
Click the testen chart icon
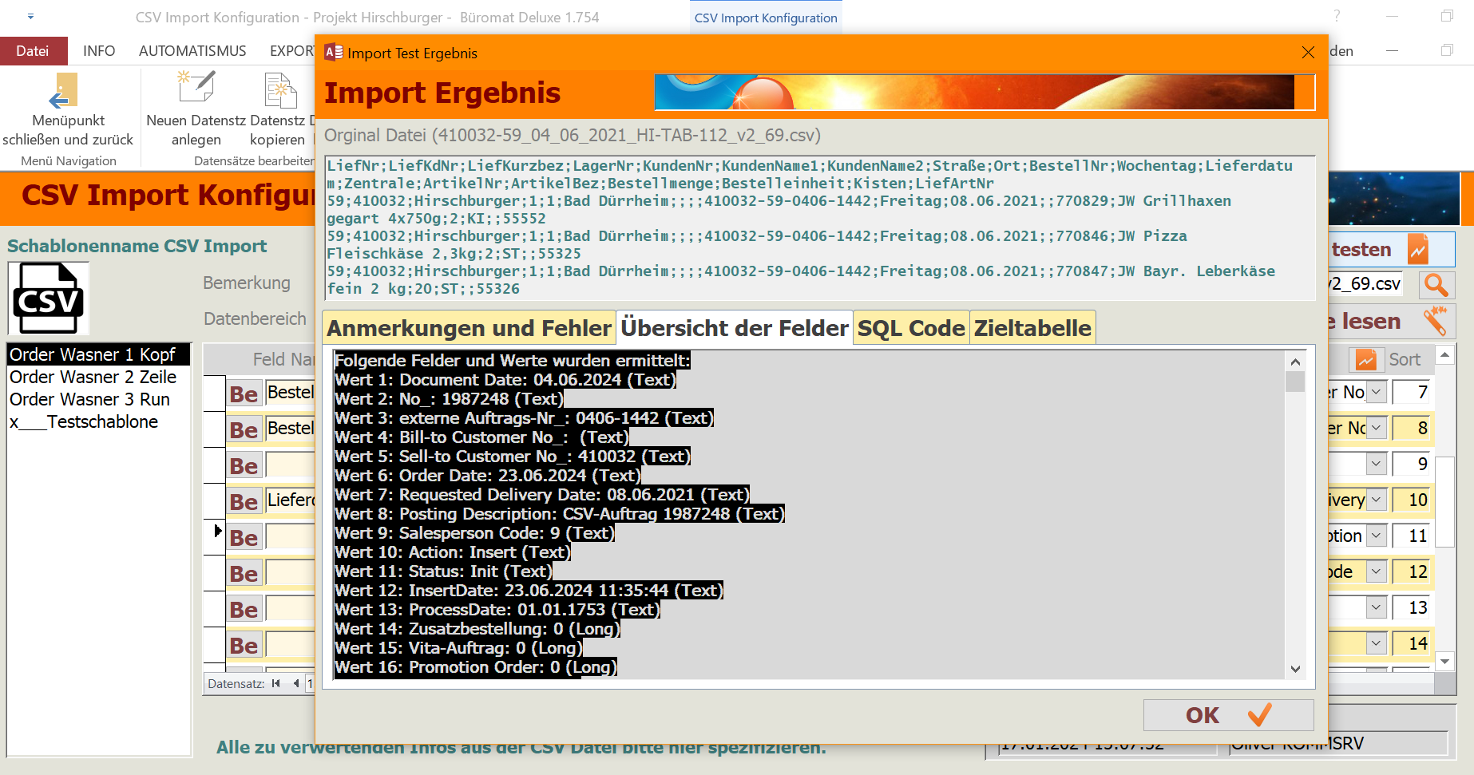(1418, 250)
